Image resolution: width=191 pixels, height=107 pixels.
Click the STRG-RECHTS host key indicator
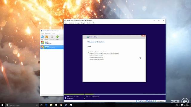[x=160, y=101]
